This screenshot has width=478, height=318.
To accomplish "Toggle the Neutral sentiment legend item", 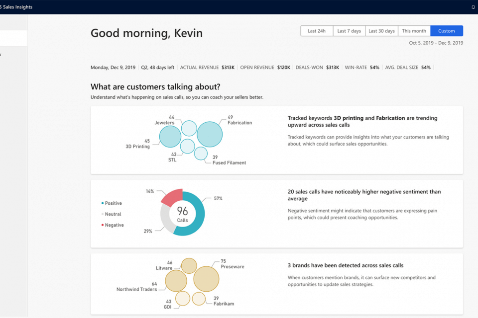I will [x=112, y=214].
